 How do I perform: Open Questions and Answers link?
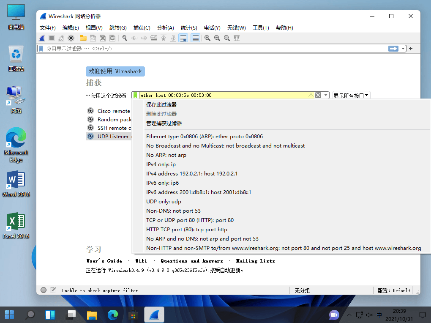(x=191, y=261)
